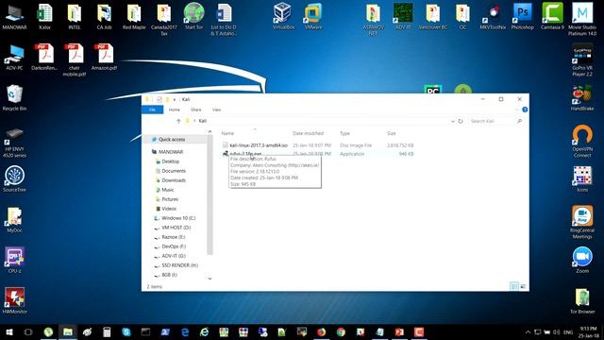
Task: Select the HWMonitor desktop icon
Action: click(x=14, y=300)
